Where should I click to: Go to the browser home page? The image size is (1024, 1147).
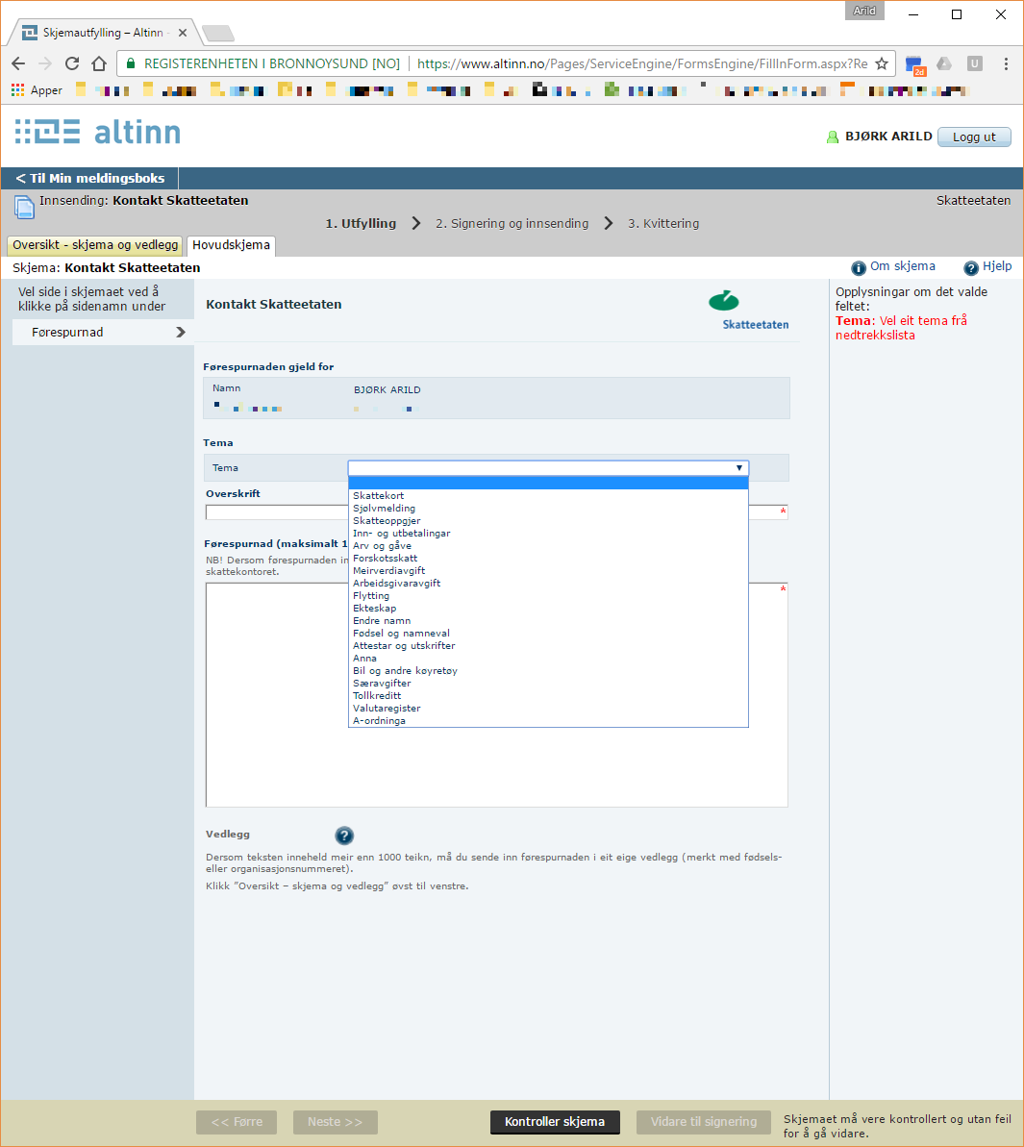98,63
